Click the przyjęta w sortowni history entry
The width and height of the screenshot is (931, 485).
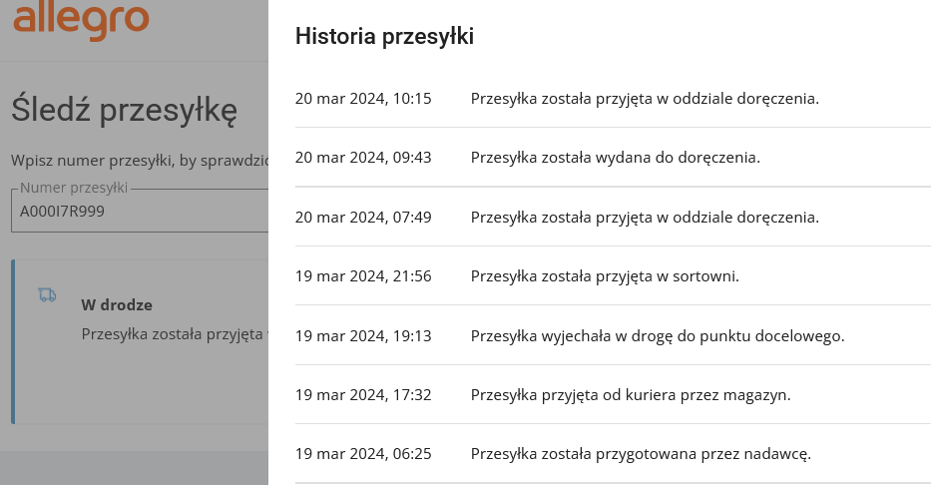click(605, 275)
